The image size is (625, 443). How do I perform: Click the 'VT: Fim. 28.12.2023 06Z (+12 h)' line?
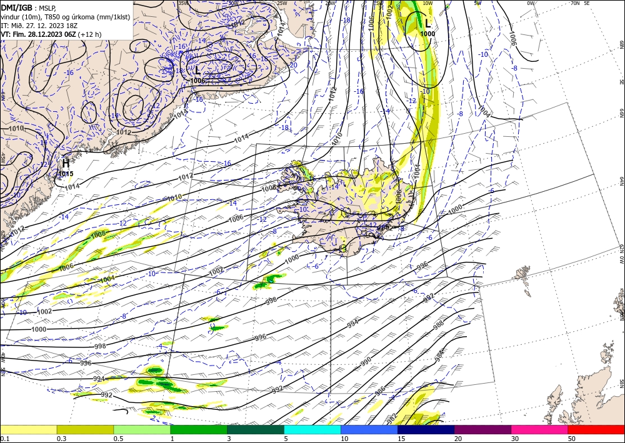click(51, 34)
